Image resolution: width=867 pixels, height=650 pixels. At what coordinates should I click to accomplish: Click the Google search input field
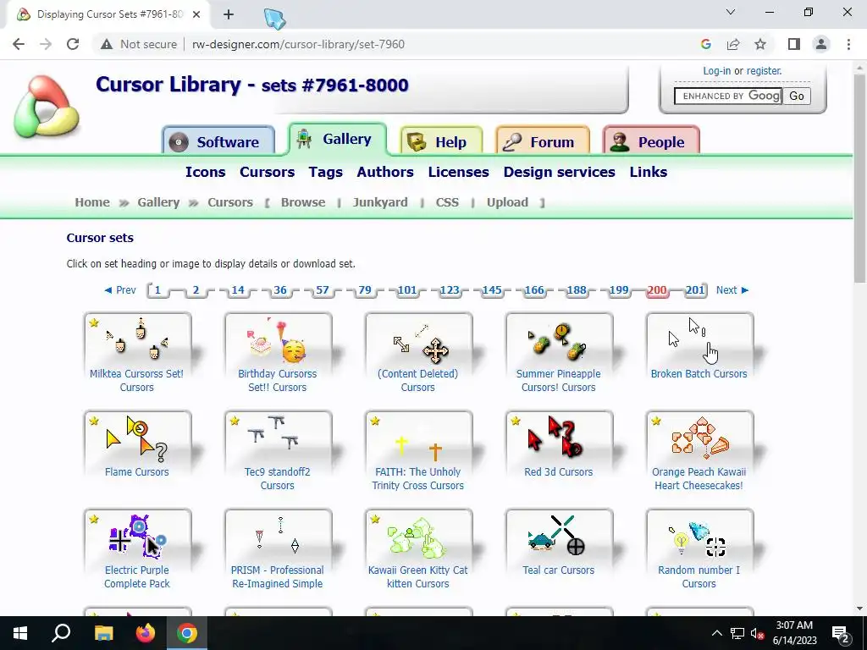pyautogui.click(x=727, y=96)
